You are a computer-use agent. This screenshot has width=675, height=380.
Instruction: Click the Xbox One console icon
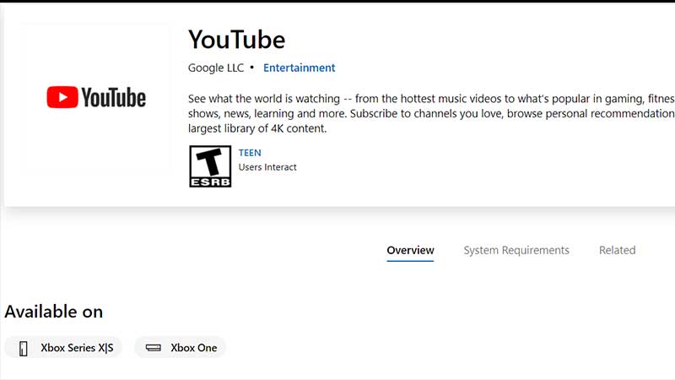pos(154,348)
